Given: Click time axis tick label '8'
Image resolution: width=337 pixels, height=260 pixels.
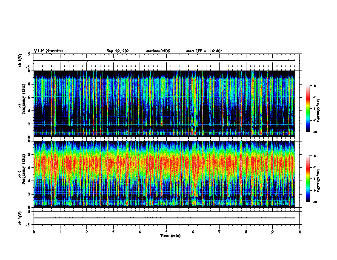Looking at the screenshot, I should [246, 232].
